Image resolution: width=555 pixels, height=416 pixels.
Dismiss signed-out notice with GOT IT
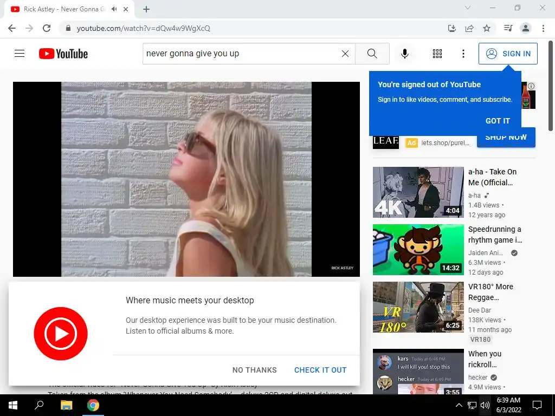(498, 121)
